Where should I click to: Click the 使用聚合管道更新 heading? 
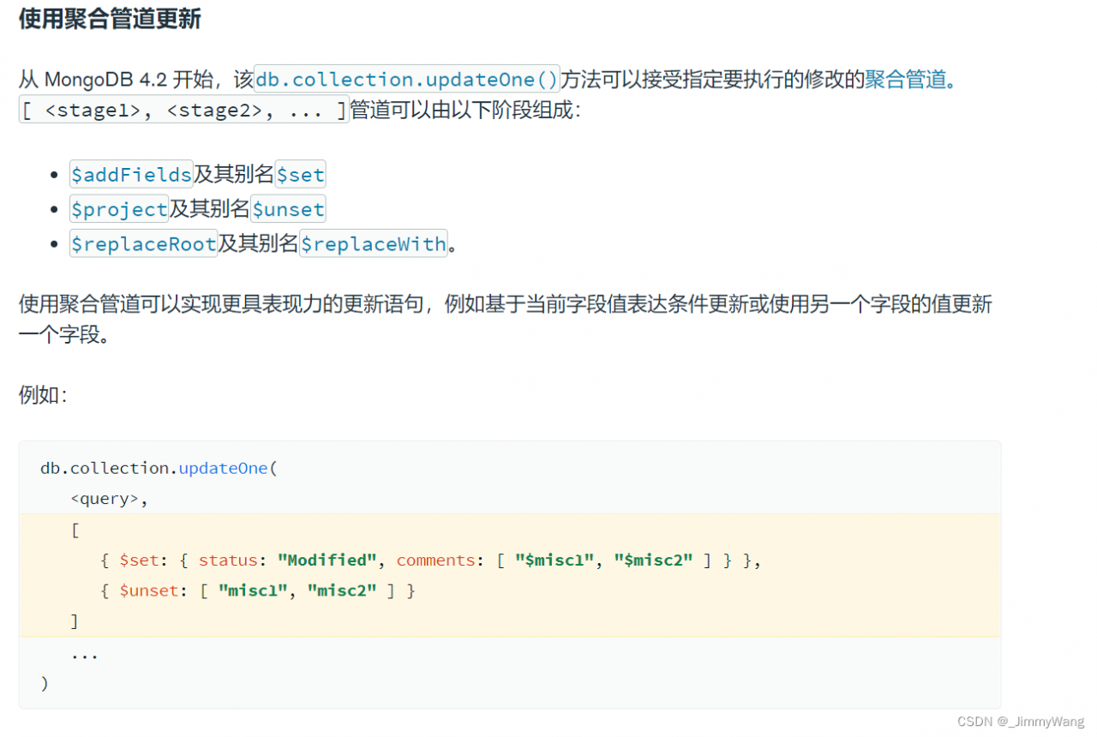110,19
